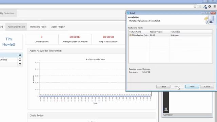Viewport: 217px width, 122px height.
Task: Click the agent avatar icon above Connected
Action: (166, 109)
